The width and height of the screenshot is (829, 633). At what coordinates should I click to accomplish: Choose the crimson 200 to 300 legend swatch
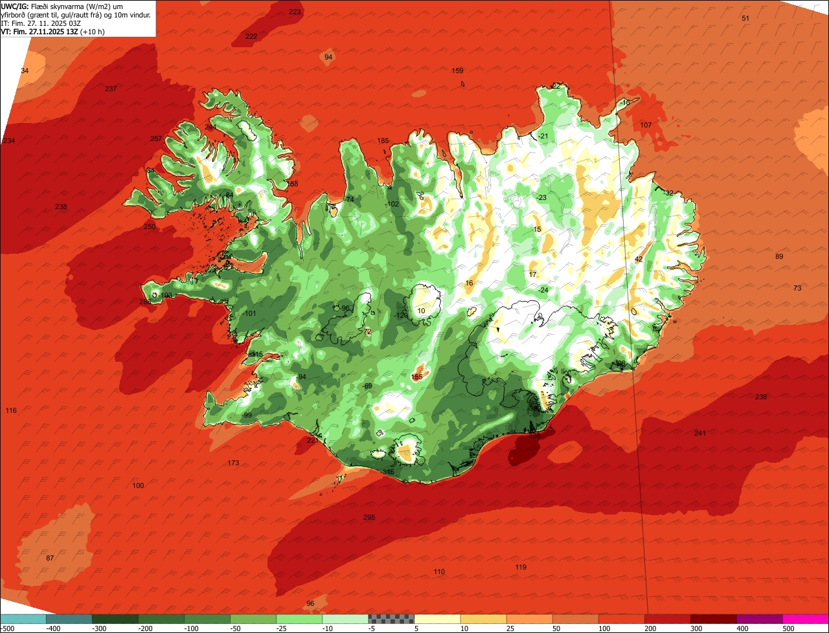click(667, 619)
